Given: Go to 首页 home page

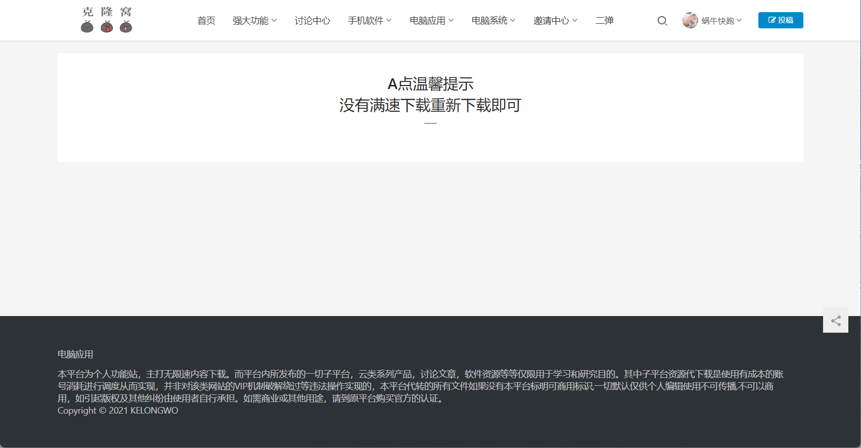Looking at the screenshot, I should [x=206, y=21].
